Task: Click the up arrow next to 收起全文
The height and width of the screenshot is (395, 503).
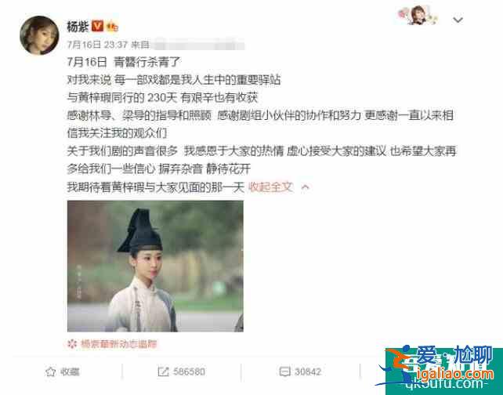Action: click(305, 187)
